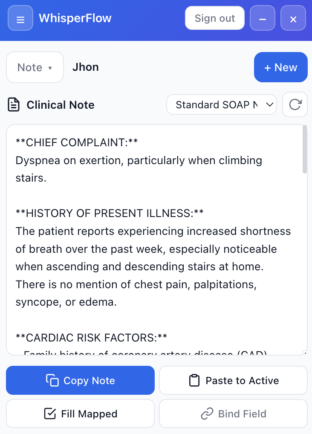Click the Clinical Note document icon

point(14,104)
